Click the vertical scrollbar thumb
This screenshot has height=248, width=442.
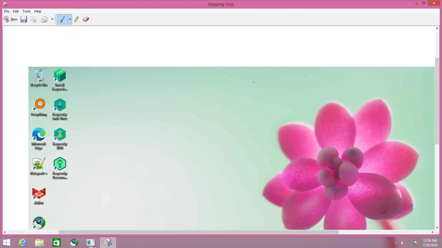[x=437, y=101]
